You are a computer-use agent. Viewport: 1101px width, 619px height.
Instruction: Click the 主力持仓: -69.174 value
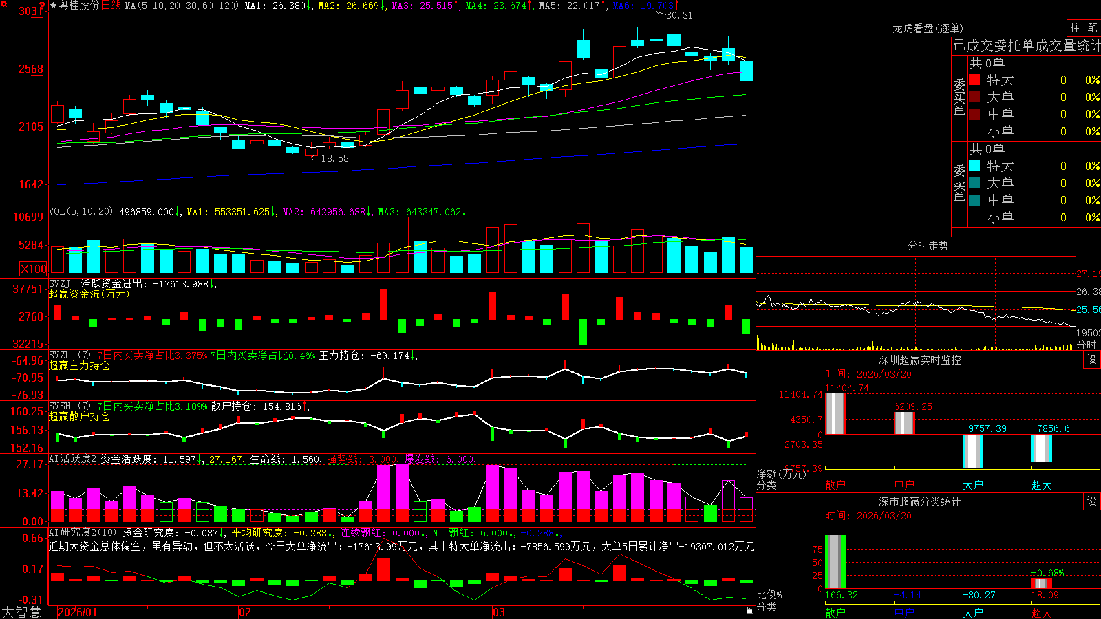(368, 356)
